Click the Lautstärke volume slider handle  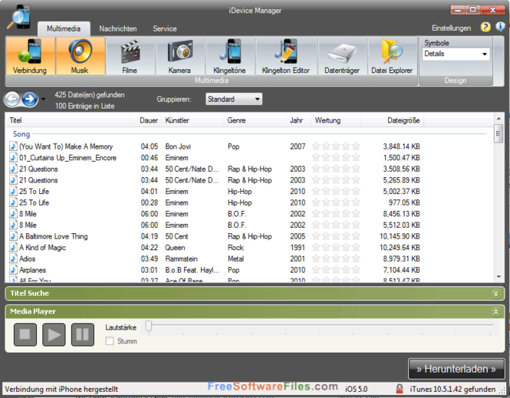tap(149, 326)
